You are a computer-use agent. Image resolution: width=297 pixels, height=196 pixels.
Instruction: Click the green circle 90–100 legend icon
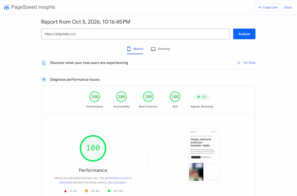109,191
